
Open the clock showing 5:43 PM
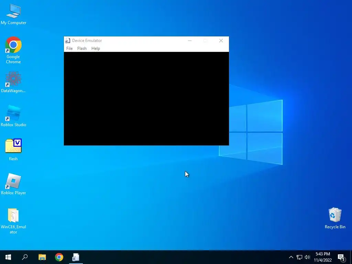point(323,257)
